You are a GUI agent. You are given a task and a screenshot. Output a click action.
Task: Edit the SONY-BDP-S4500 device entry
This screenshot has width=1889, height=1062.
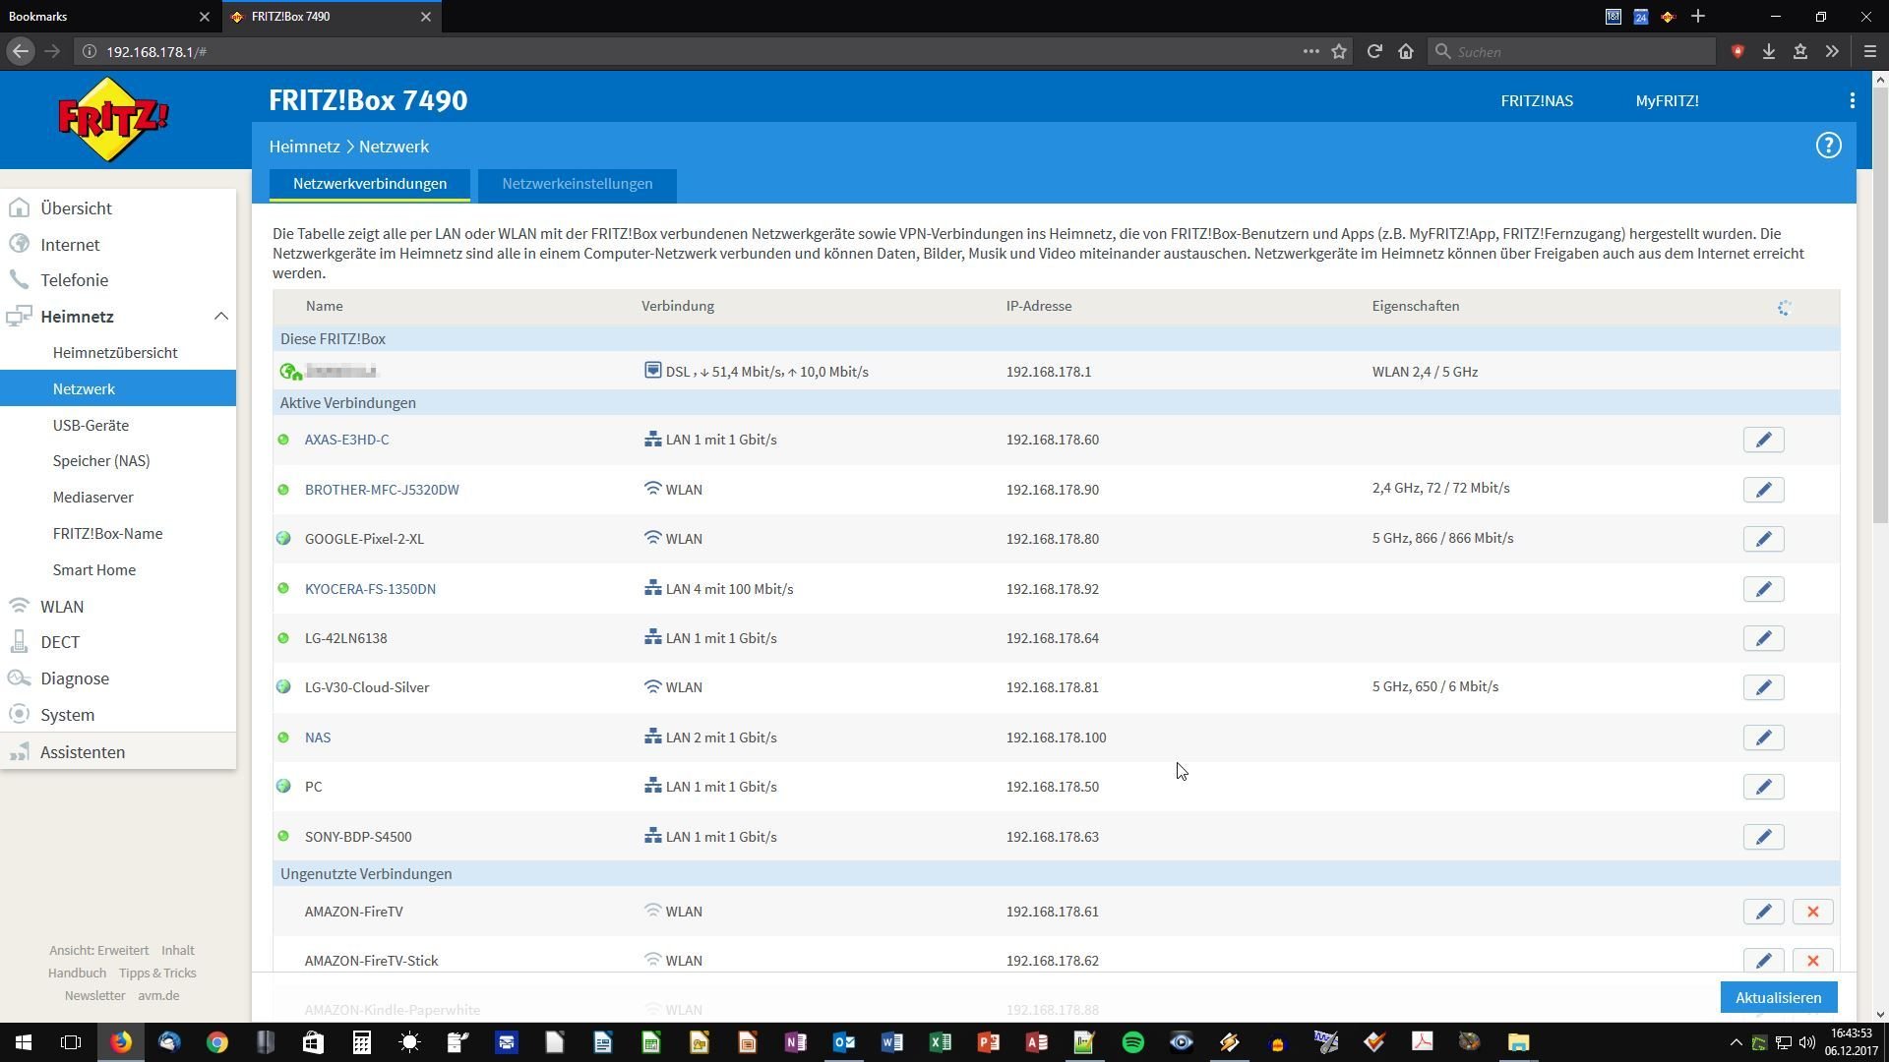[1763, 837]
